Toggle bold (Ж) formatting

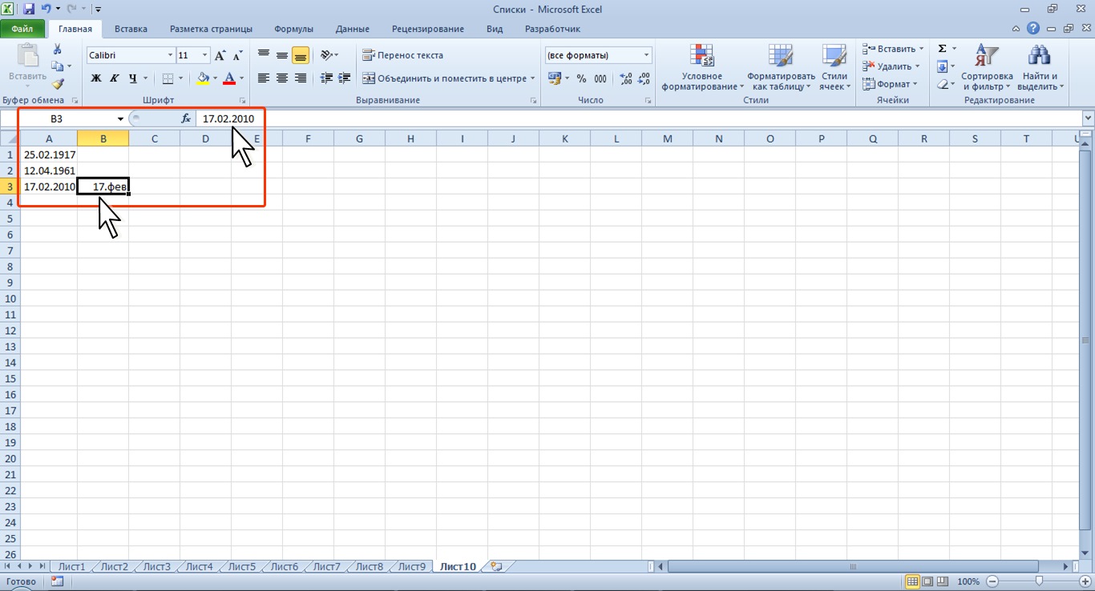[x=96, y=78]
